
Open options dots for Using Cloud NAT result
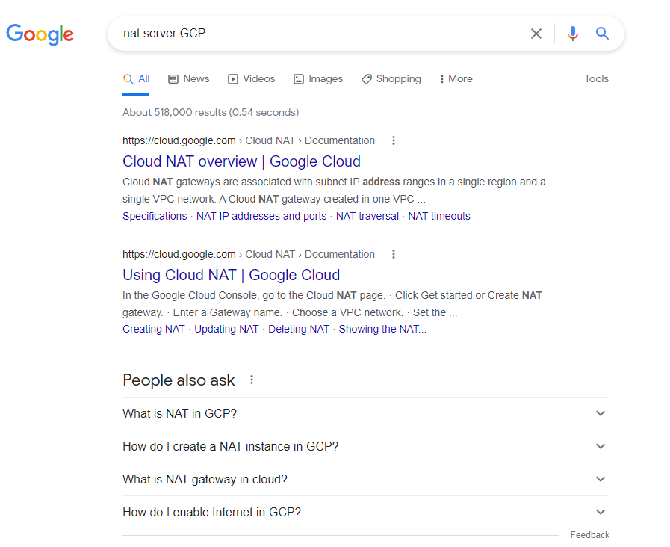394,254
